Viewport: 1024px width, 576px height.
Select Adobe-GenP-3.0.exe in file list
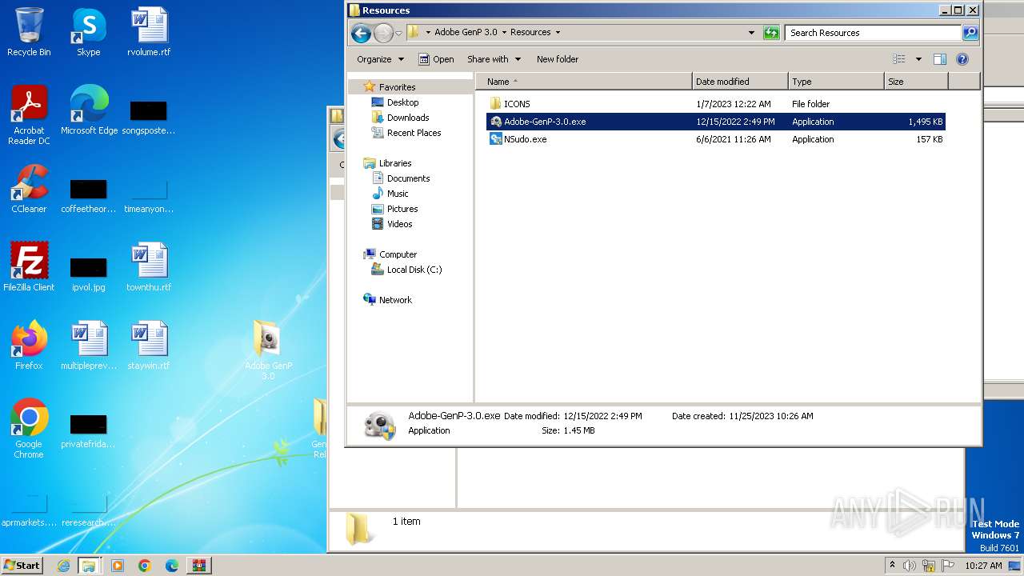pos(716,122)
